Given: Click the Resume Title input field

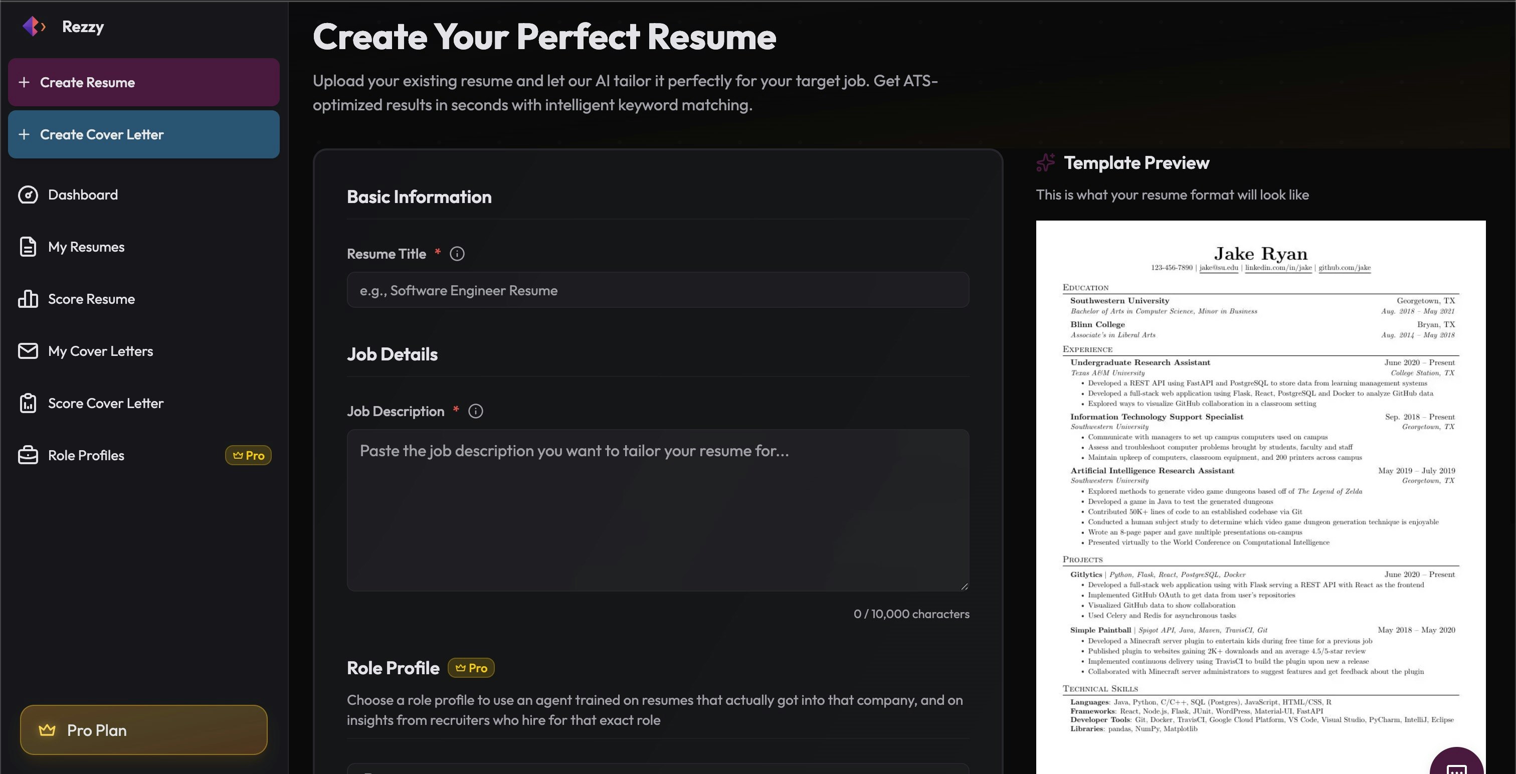Looking at the screenshot, I should point(657,290).
